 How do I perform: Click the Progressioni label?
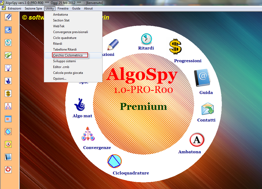[x=188, y=61]
